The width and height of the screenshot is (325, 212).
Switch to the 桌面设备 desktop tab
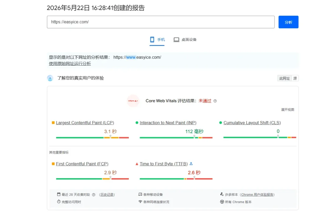tap(185, 40)
